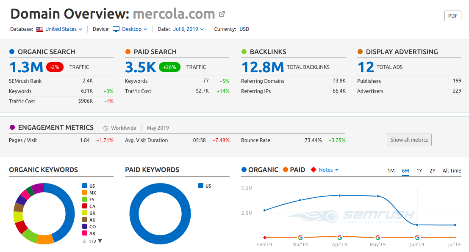Open the 1.3M organic traffic value
This screenshot has height=252, width=469.
click(x=26, y=67)
